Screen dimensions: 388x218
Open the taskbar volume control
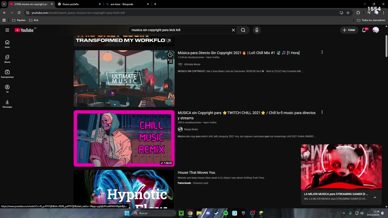click(x=362, y=213)
